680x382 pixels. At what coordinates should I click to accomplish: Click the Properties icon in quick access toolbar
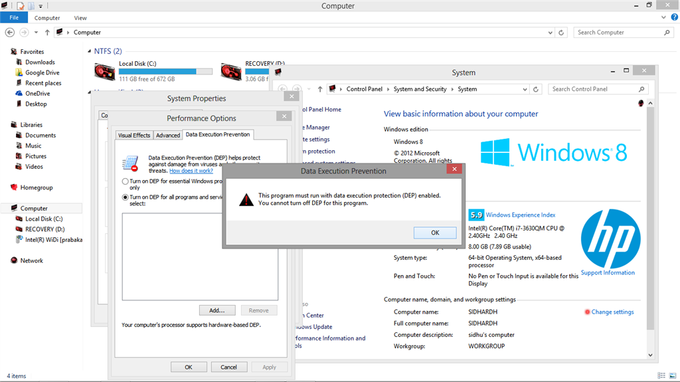click(x=21, y=6)
